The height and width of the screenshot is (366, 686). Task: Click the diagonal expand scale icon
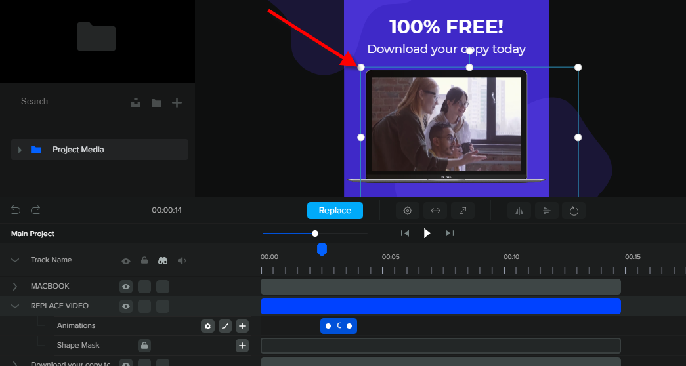pos(463,211)
